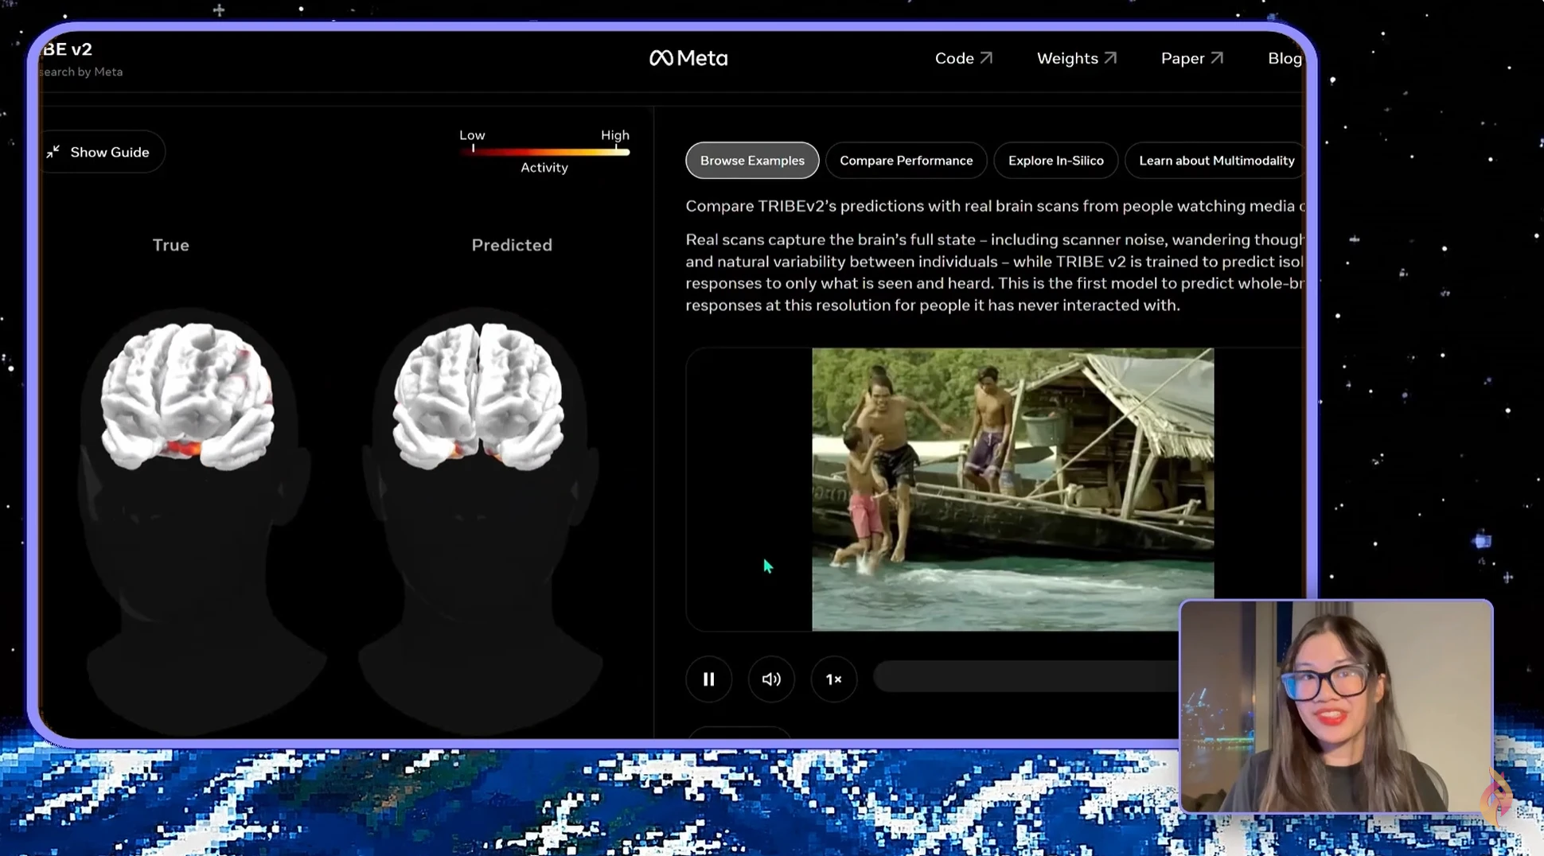
Task: Click the "High" legend label
Action: 615,135
